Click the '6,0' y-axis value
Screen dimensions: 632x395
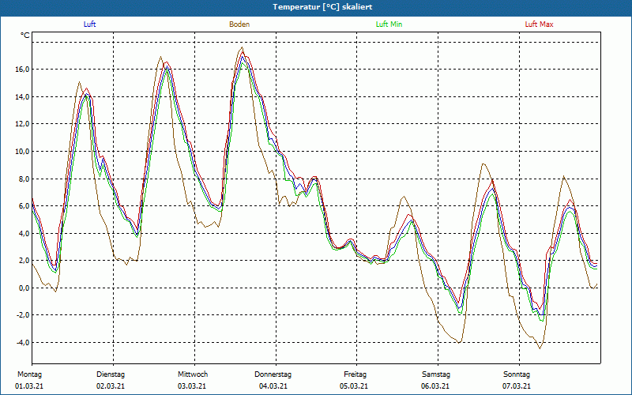[24, 206]
